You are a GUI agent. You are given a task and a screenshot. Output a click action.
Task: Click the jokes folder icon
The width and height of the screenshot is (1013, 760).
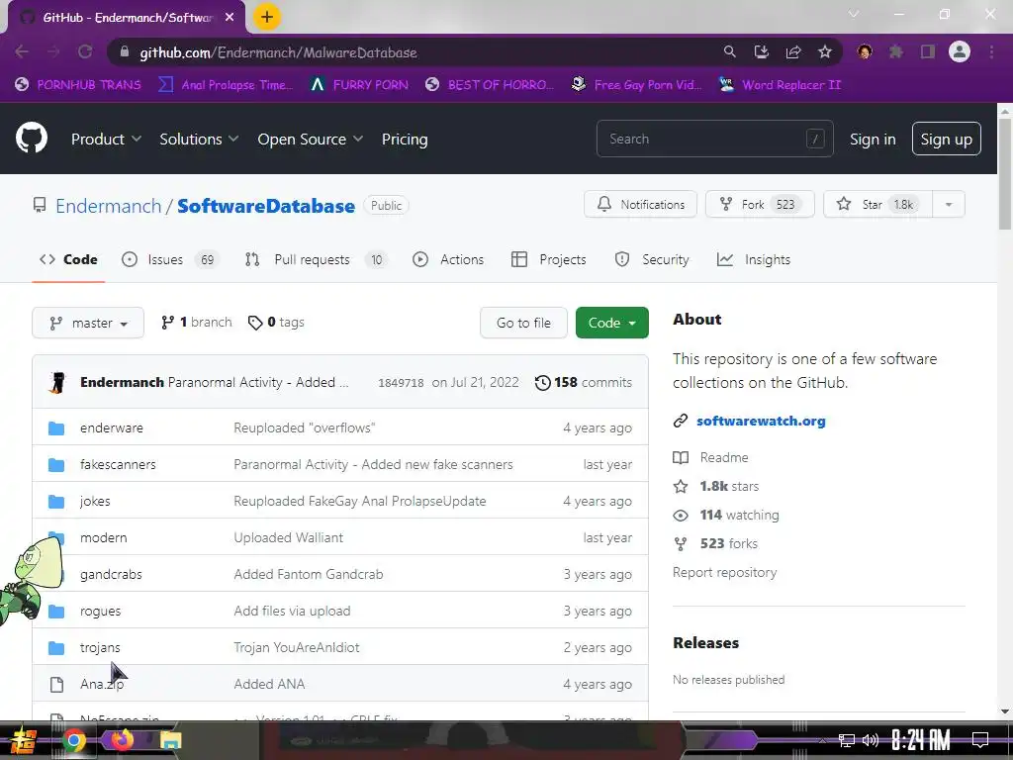tap(56, 501)
